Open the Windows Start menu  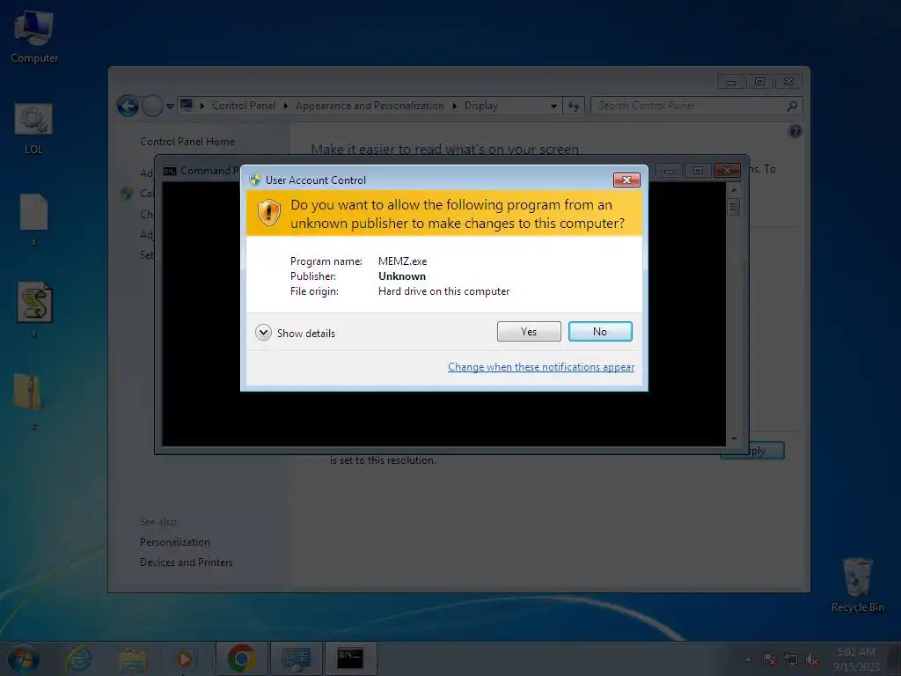point(23,658)
